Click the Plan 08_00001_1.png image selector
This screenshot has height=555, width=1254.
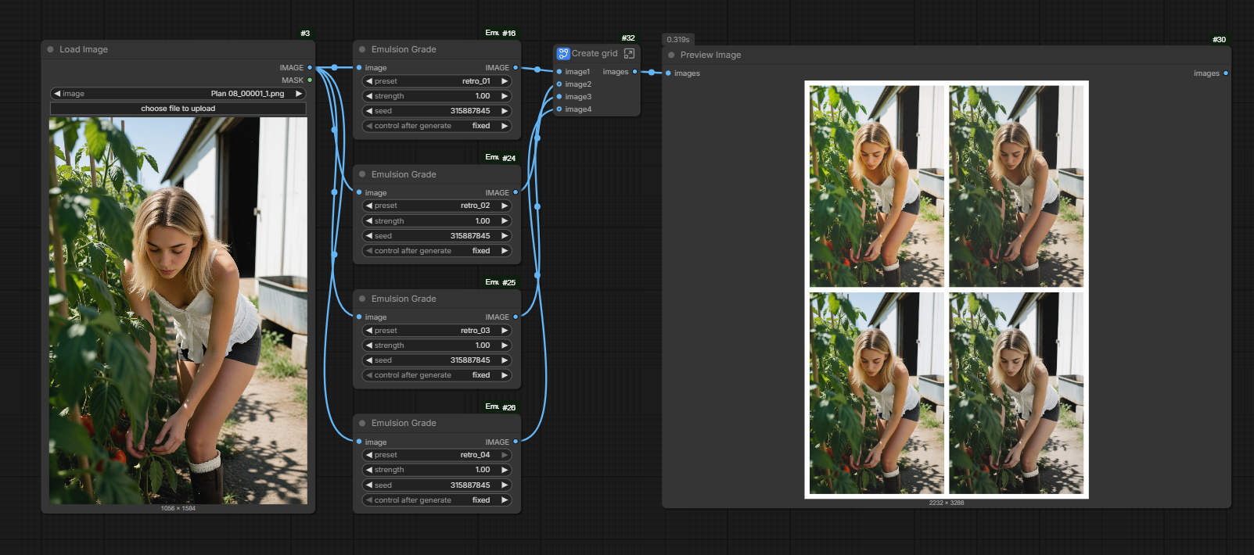pyautogui.click(x=178, y=94)
